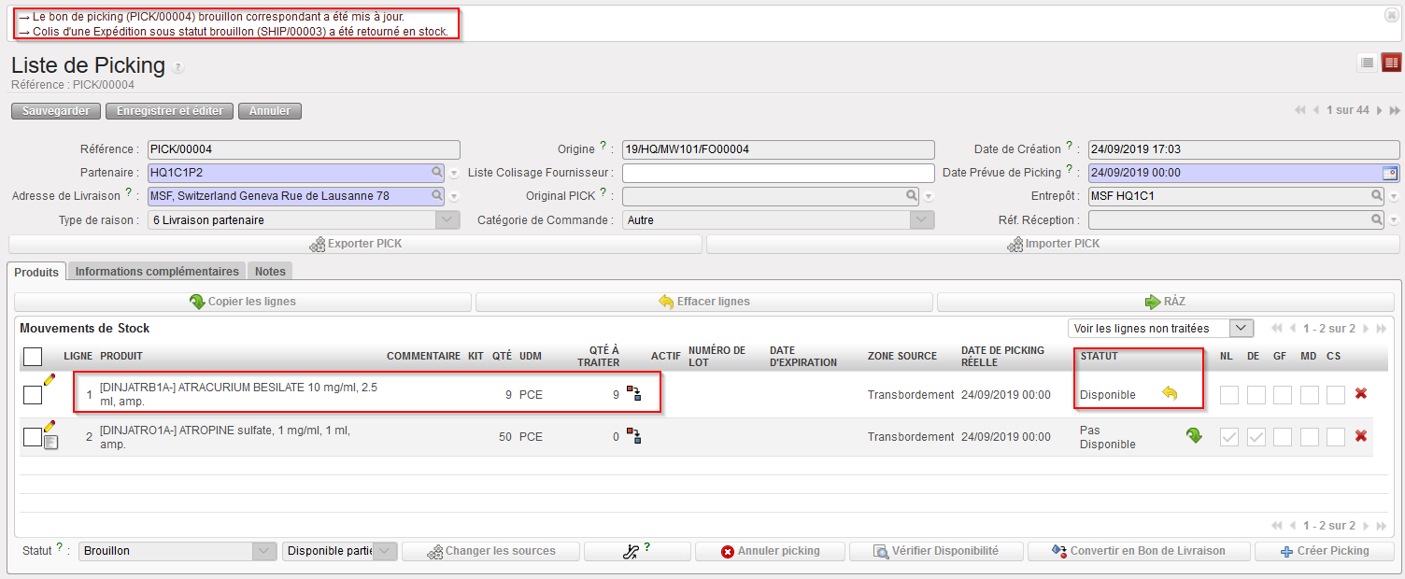Open calendar picker for Date Prévue de Picking
The width and height of the screenshot is (1405, 579).
(x=1390, y=173)
